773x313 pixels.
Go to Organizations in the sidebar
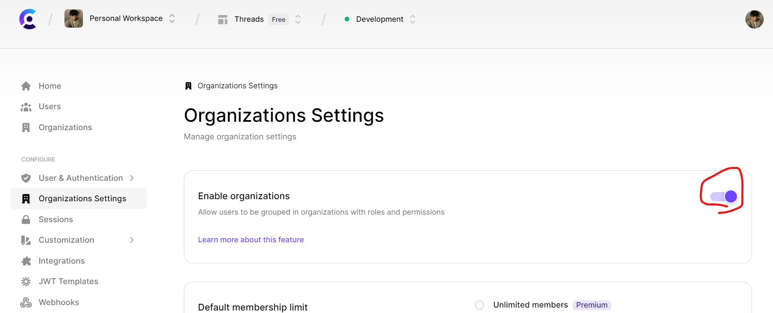(x=65, y=128)
